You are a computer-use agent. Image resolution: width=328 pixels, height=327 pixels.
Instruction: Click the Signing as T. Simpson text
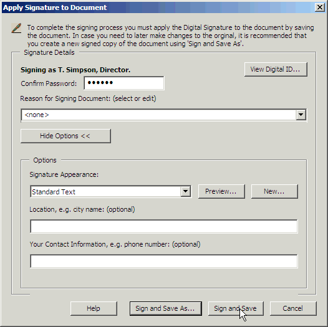tap(75, 70)
